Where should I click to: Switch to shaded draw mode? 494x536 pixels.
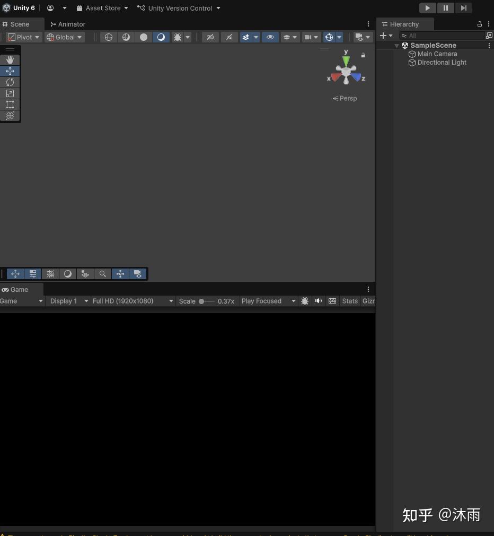point(161,37)
